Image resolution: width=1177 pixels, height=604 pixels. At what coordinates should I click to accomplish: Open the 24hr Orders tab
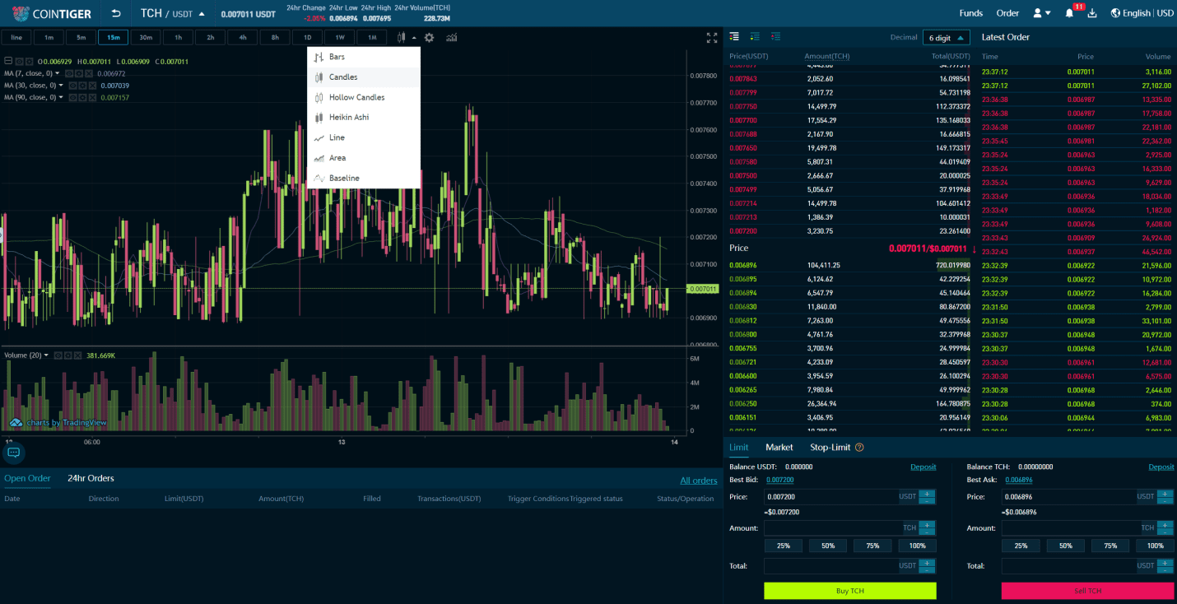click(x=91, y=478)
